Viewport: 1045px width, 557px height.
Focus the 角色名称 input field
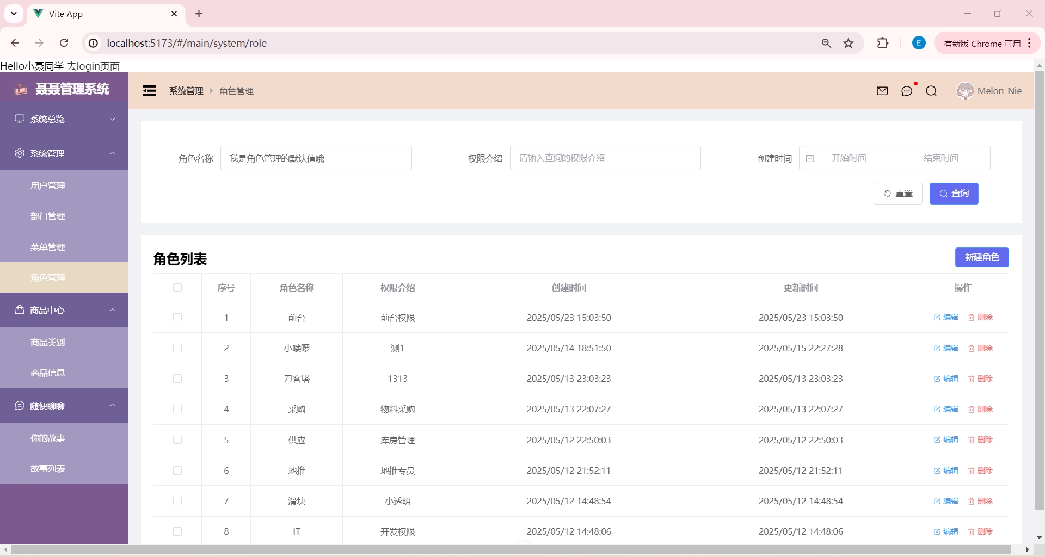click(316, 158)
